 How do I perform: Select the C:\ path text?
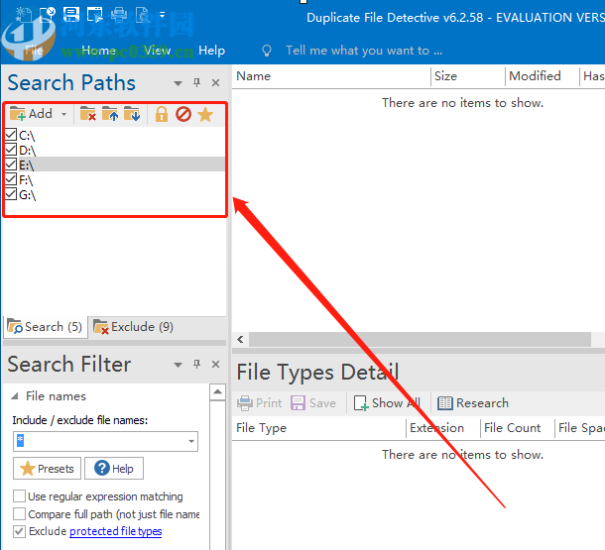[27, 136]
